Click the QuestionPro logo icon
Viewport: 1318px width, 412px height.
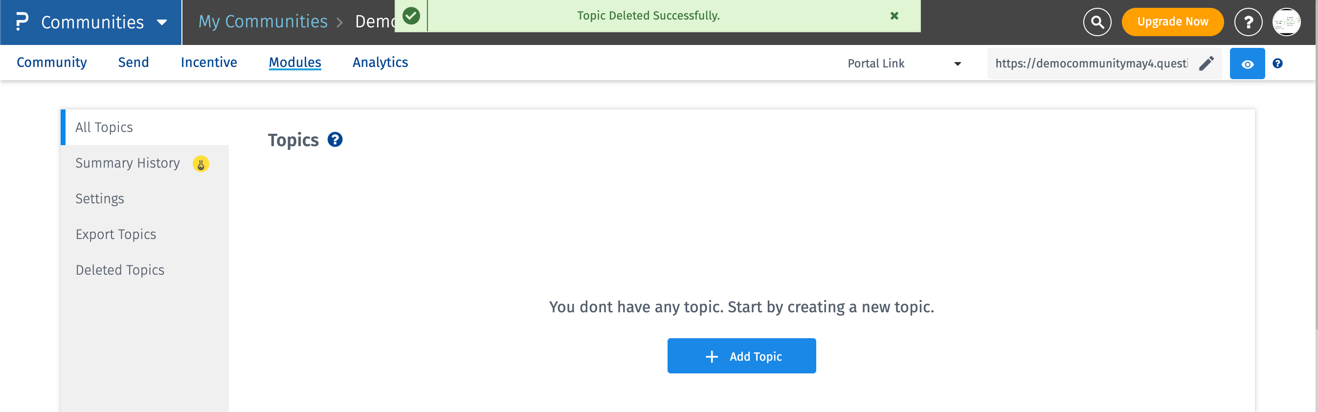22,22
